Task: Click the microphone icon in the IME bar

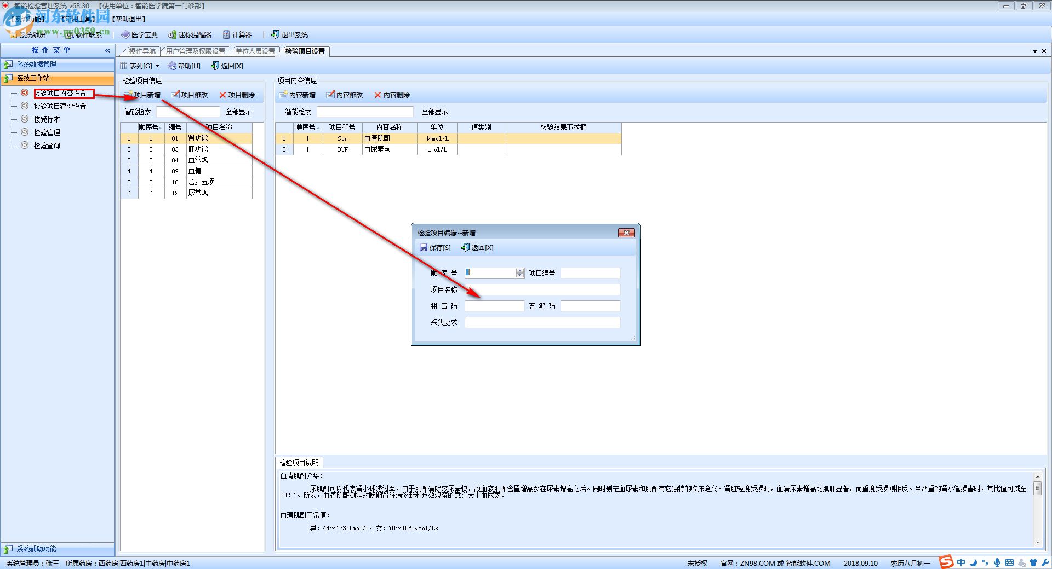Action: (x=997, y=562)
